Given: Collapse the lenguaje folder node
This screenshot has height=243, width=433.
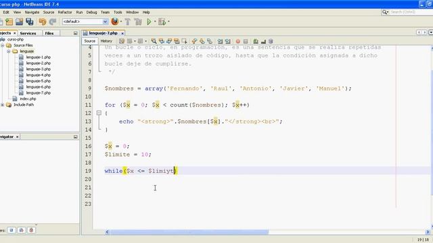Looking at the screenshot, I should click(9, 51).
